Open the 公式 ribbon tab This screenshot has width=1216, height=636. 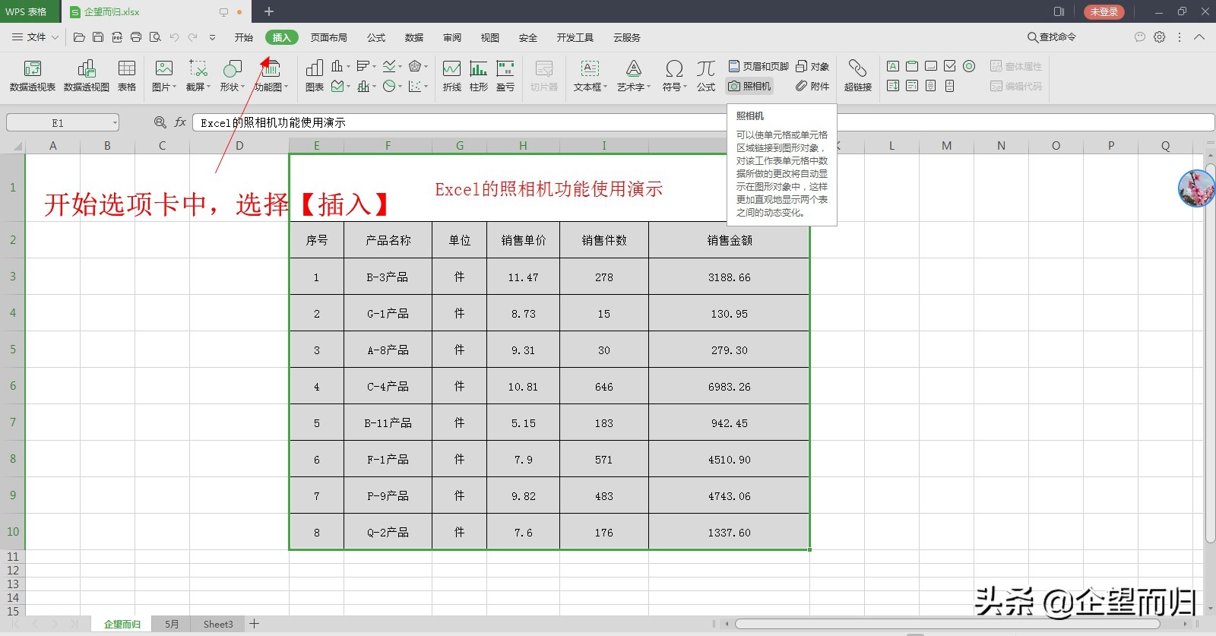(x=376, y=37)
